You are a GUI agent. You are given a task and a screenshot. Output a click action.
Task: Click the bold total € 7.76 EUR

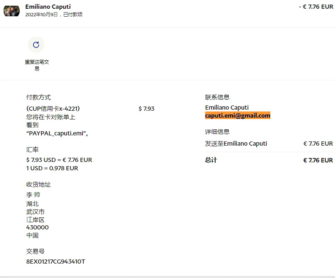pyautogui.click(x=318, y=160)
